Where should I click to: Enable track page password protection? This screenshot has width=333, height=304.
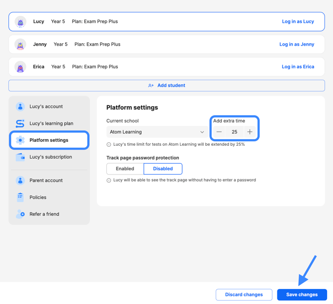tap(125, 169)
